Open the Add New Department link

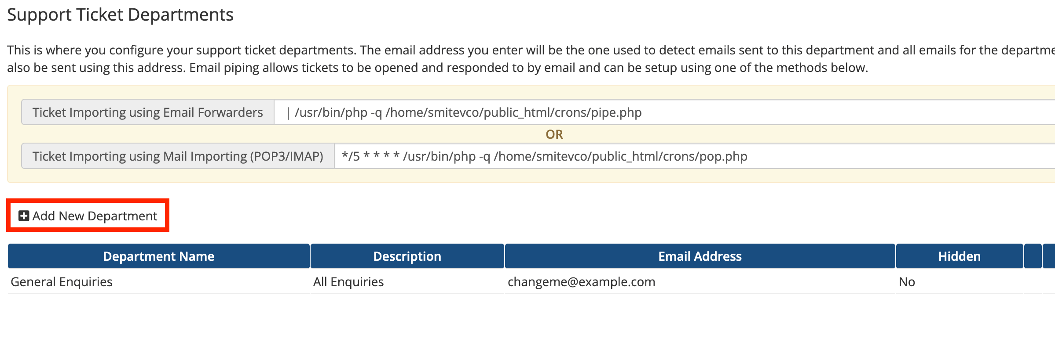coord(95,216)
